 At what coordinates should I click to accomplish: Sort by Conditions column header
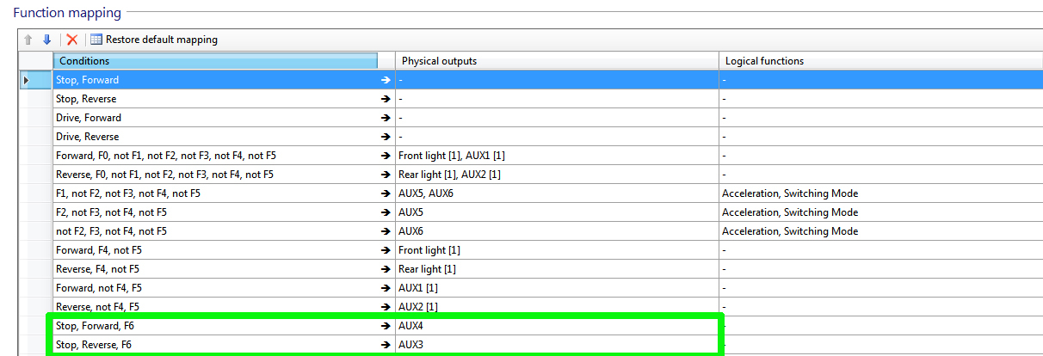point(215,61)
